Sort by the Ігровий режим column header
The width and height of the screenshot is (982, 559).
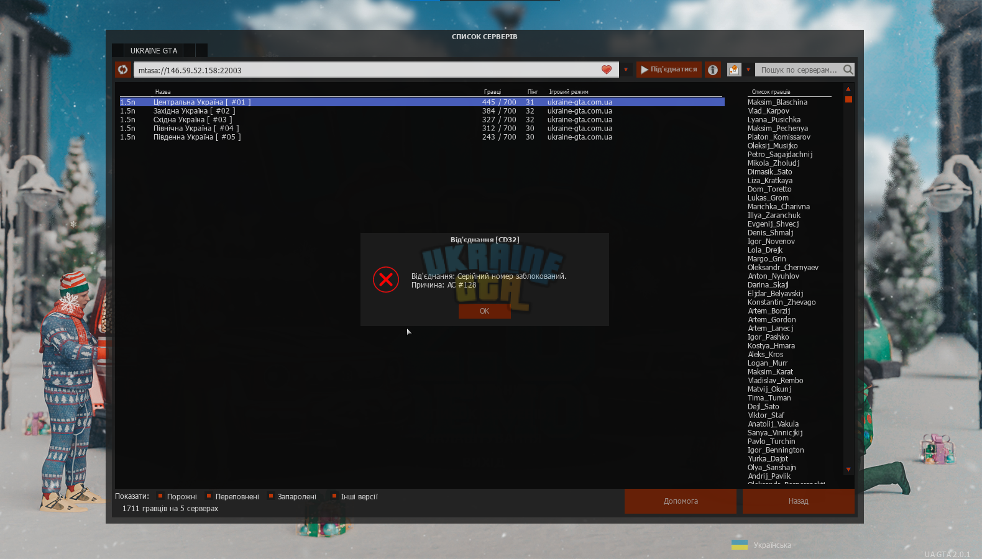click(x=569, y=91)
